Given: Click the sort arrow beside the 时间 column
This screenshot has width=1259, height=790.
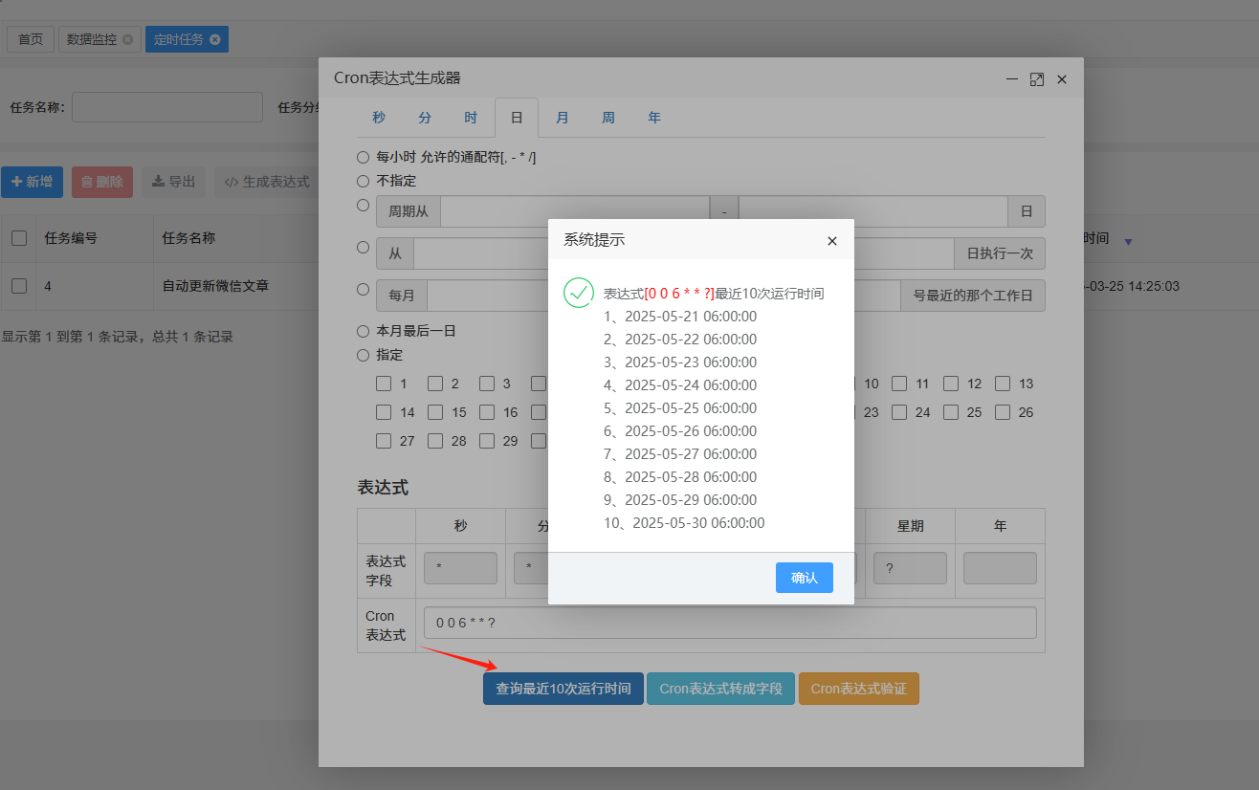Looking at the screenshot, I should click(x=1128, y=241).
